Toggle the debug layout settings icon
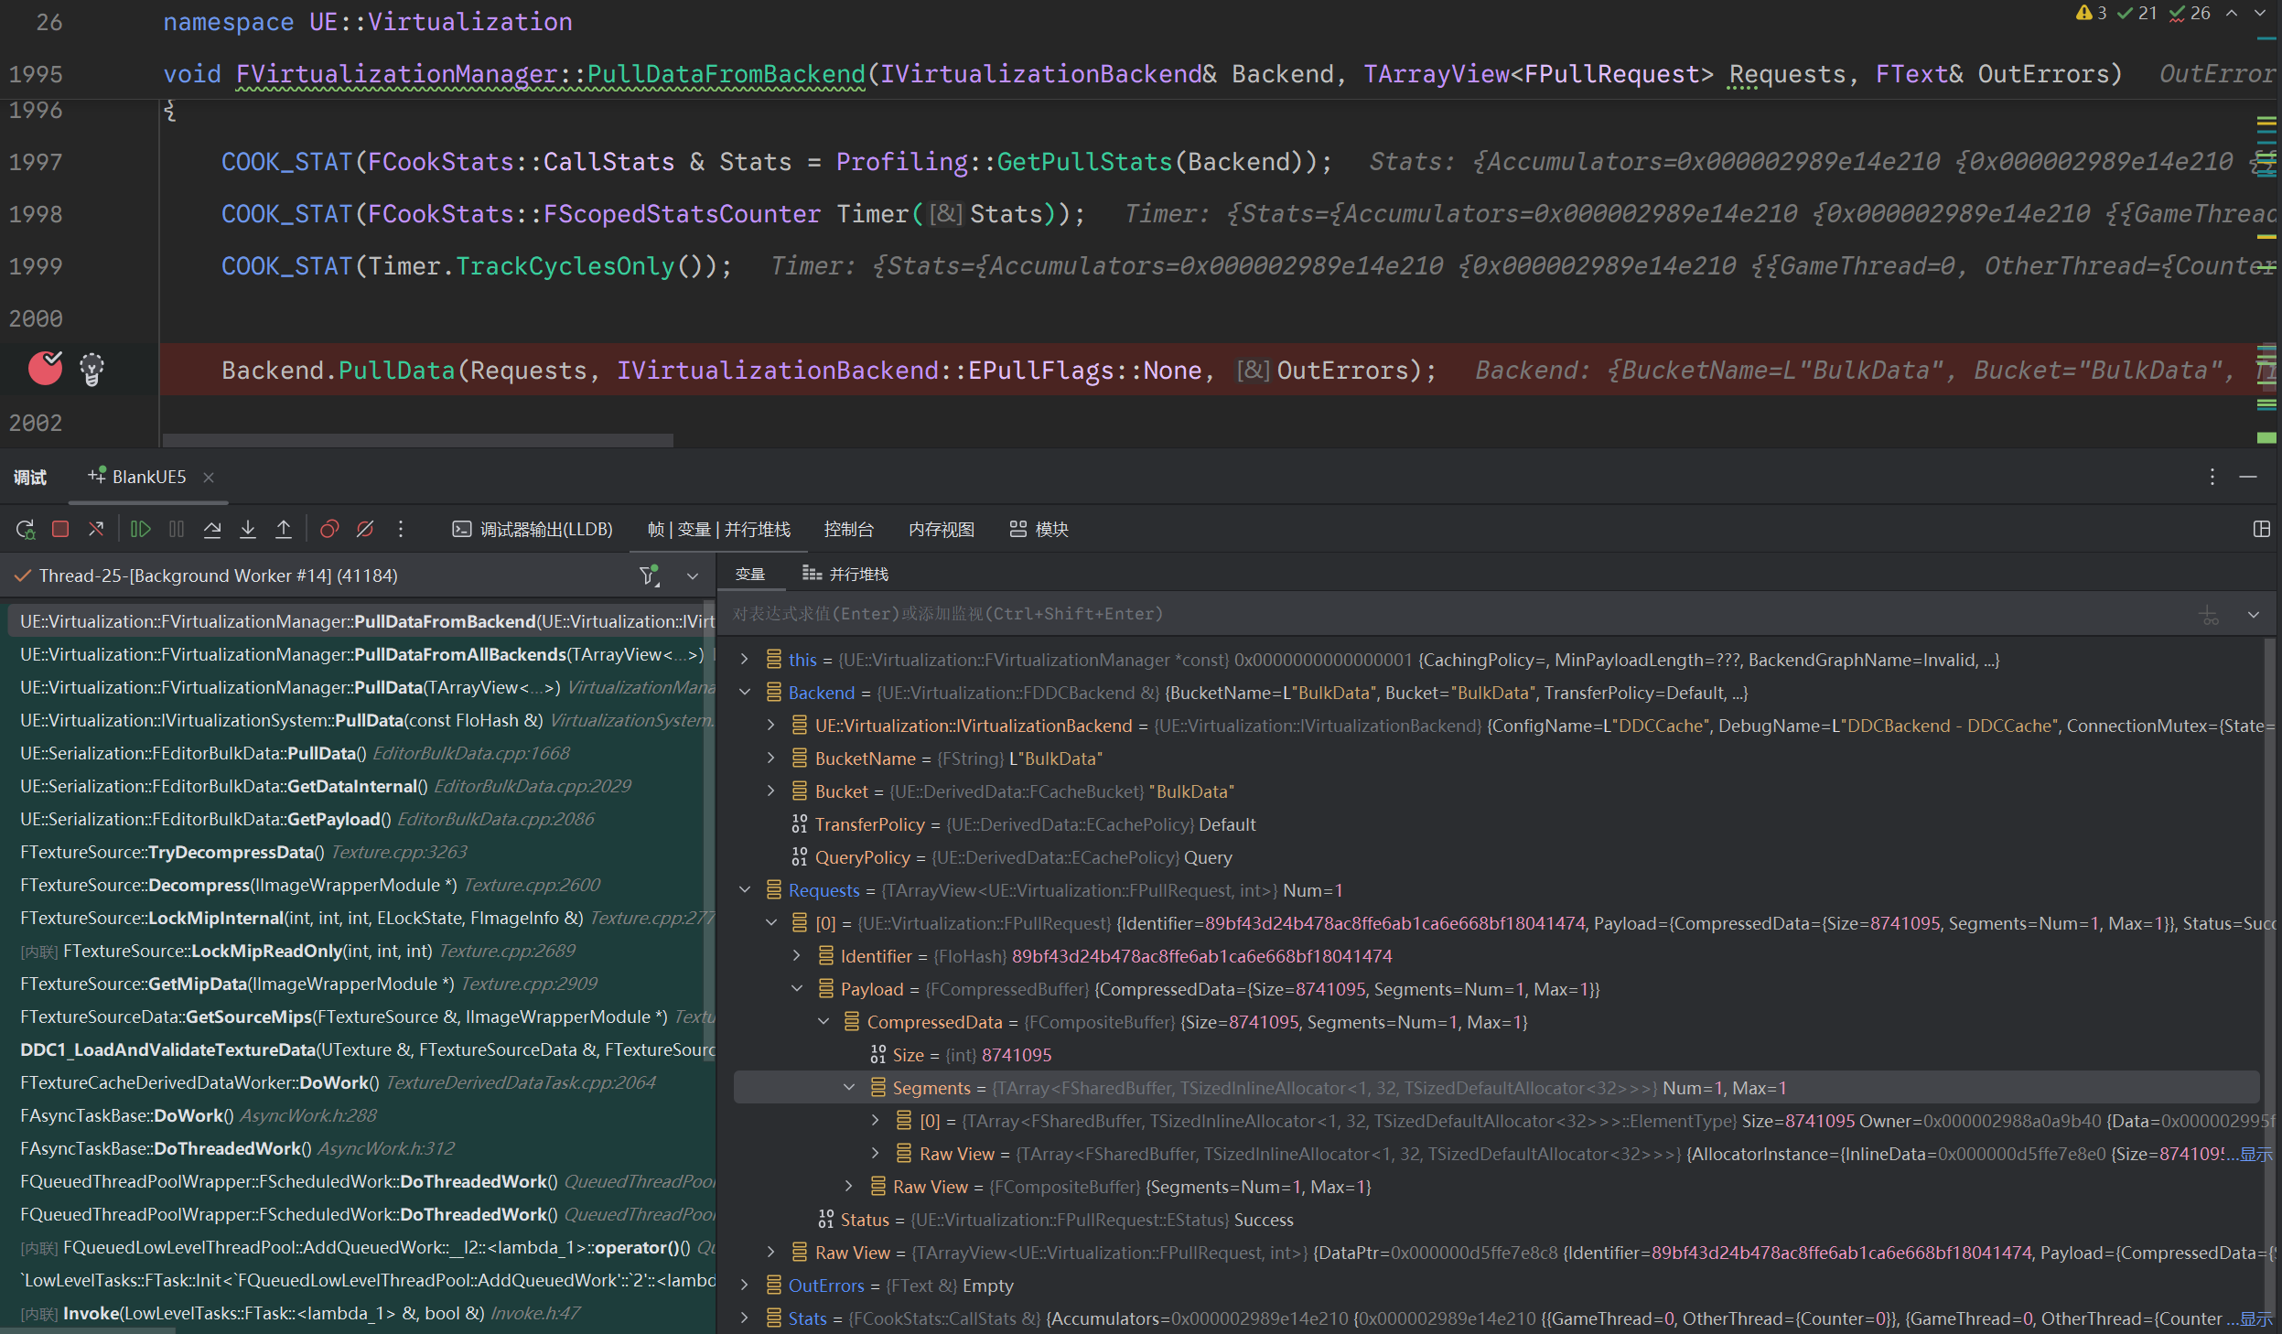The image size is (2282, 1334). click(2261, 529)
